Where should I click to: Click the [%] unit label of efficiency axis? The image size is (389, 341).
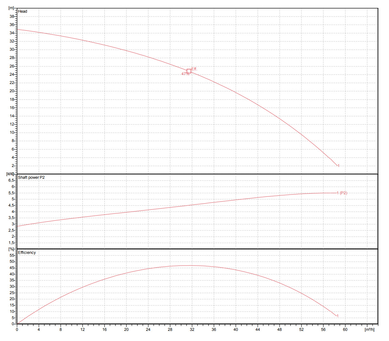pos(11,249)
